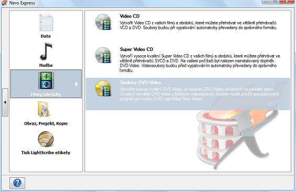Image resolution: width=296 pixels, height=192 pixels.
Task: Click the Super Video CD description paragraph
Action: point(200,63)
